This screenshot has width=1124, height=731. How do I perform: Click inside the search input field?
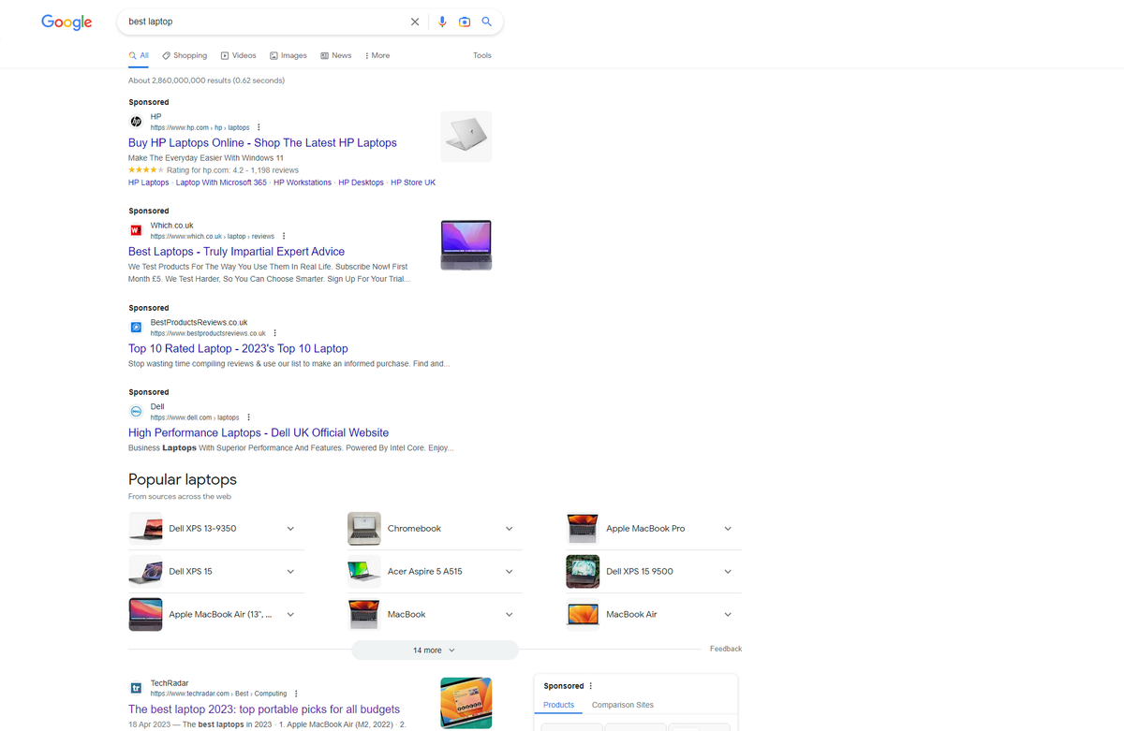tap(262, 21)
